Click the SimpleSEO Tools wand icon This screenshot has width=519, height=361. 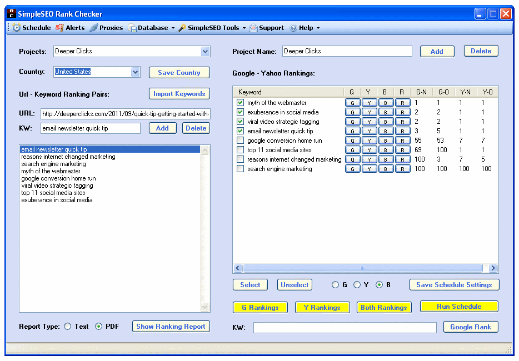point(182,28)
